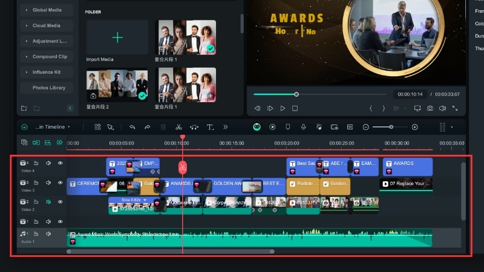484x272 pixels.
Task: Hide the Video 4 track
Action: [x=60, y=163]
